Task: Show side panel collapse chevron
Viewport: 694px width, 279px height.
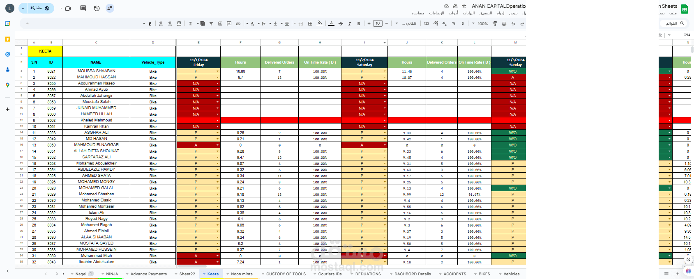Action: 7,271
